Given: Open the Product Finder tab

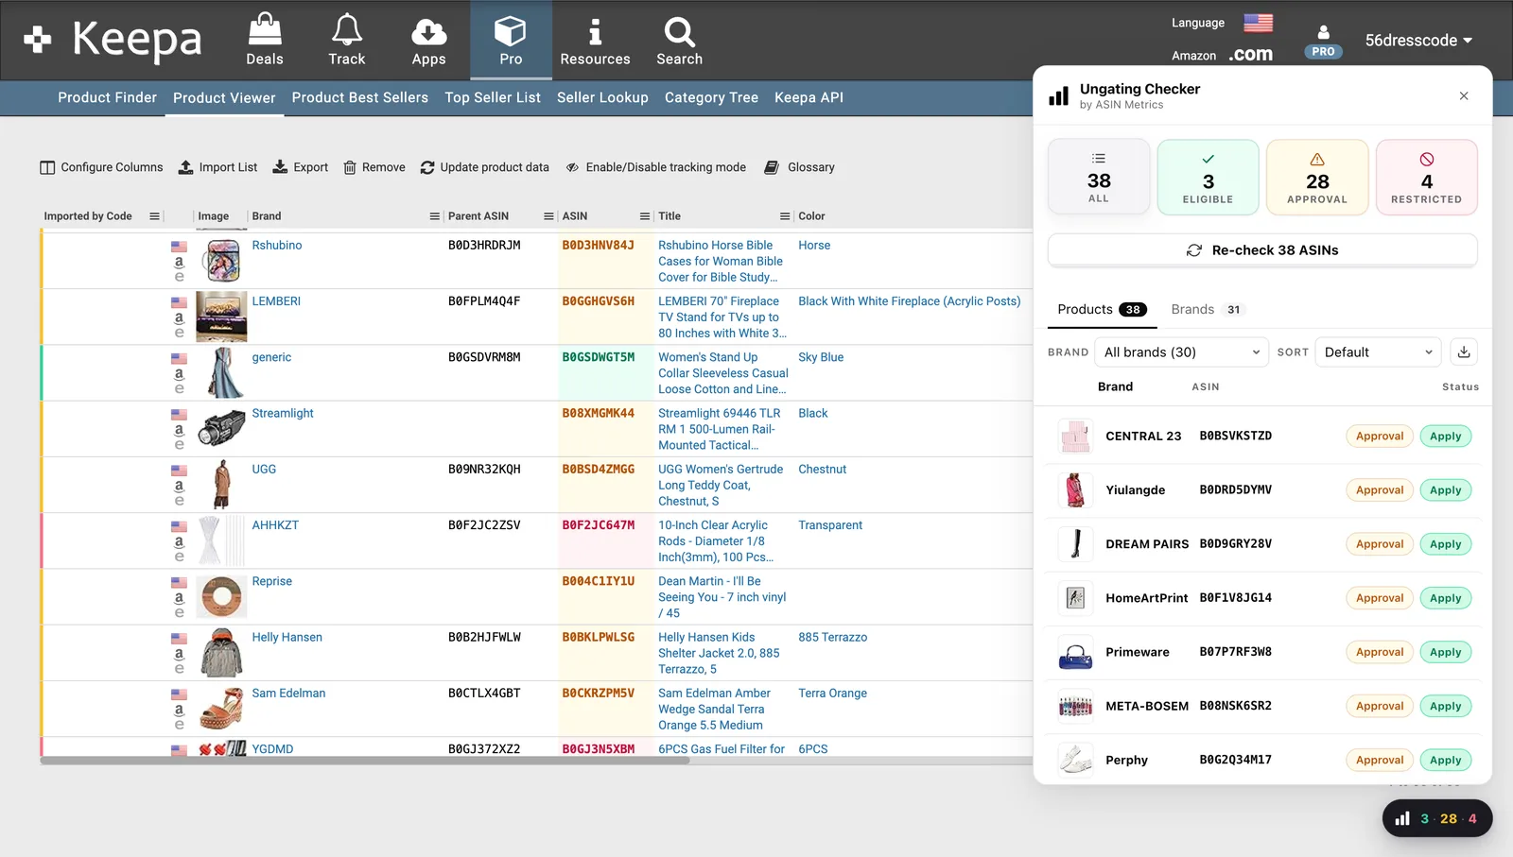Looking at the screenshot, I should (x=108, y=97).
